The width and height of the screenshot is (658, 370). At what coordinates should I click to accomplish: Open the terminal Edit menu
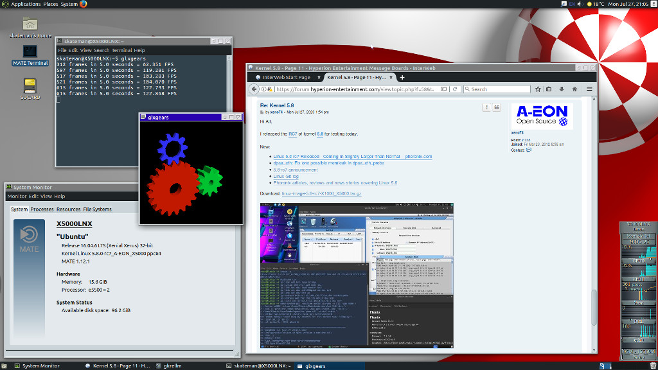73,50
